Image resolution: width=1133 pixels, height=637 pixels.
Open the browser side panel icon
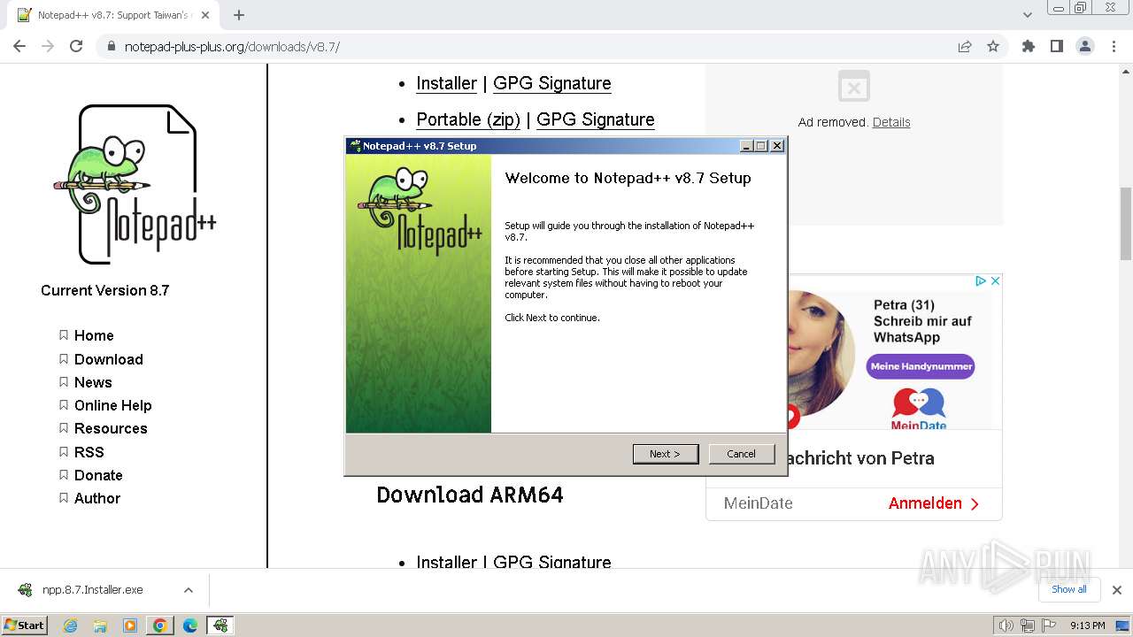(1056, 46)
